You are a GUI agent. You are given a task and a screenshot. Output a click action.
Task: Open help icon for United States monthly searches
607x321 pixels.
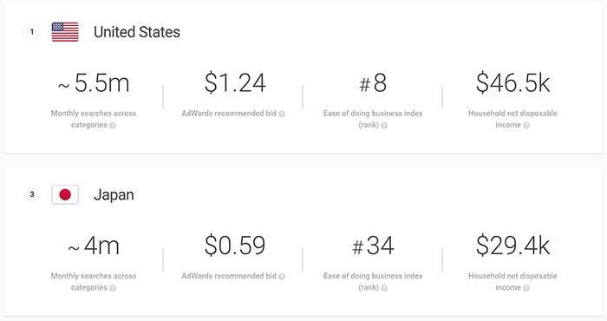point(113,125)
